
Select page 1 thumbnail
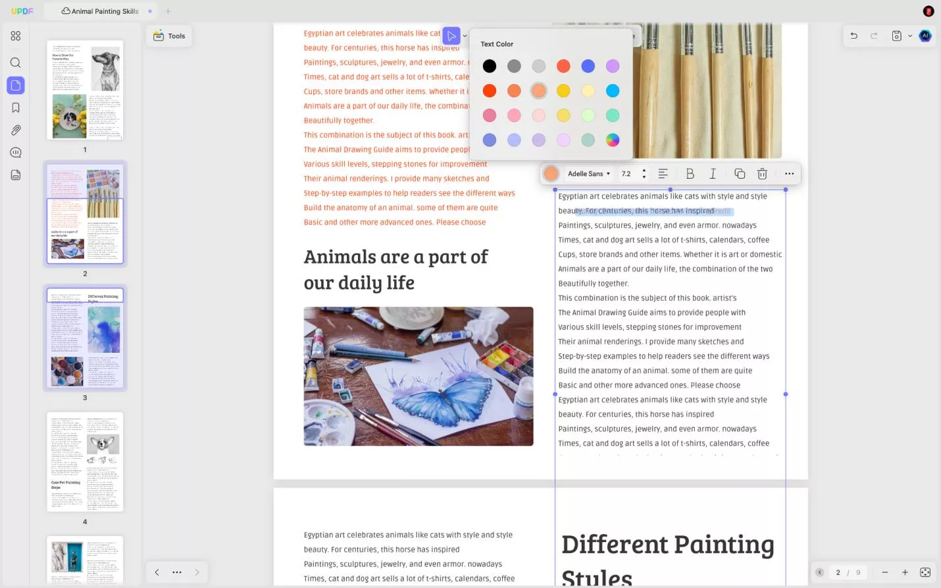[x=85, y=90]
